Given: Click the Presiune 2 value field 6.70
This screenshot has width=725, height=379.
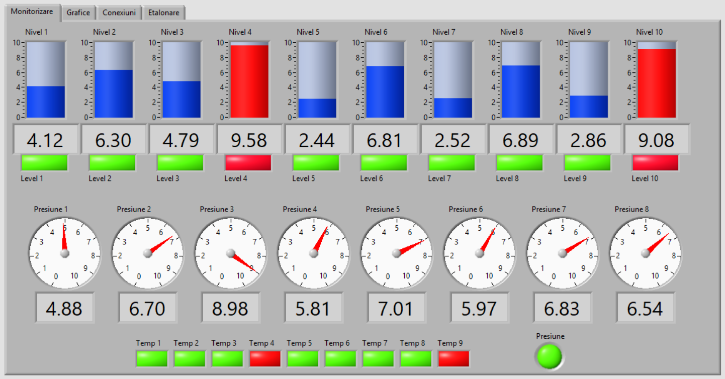Looking at the screenshot, I should tap(147, 308).
